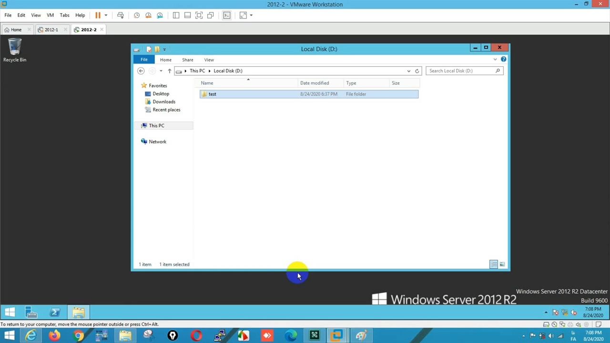Image resolution: width=610 pixels, height=343 pixels.
Task: Click the Send Ctrl+Alt+Del toolbar icon
Action: [x=121, y=15]
